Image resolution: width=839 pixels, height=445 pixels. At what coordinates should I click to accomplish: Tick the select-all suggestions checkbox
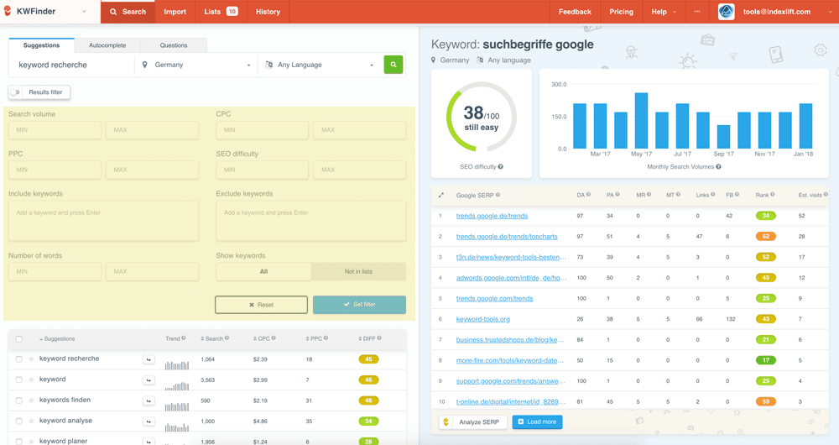(x=19, y=339)
